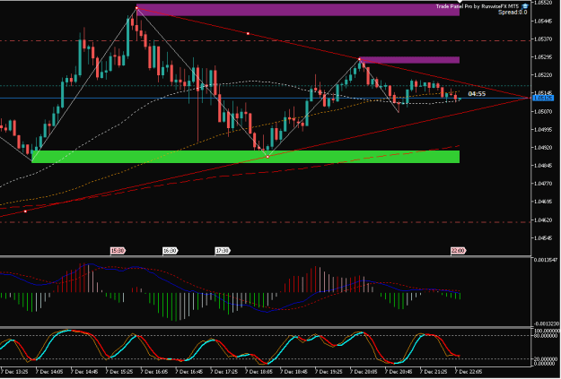Click the 7 Dec 15:25 time label
The image size is (561, 379).
tap(119, 372)
